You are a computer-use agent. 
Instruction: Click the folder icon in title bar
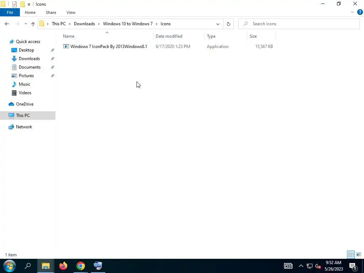[x=3, y=4]
